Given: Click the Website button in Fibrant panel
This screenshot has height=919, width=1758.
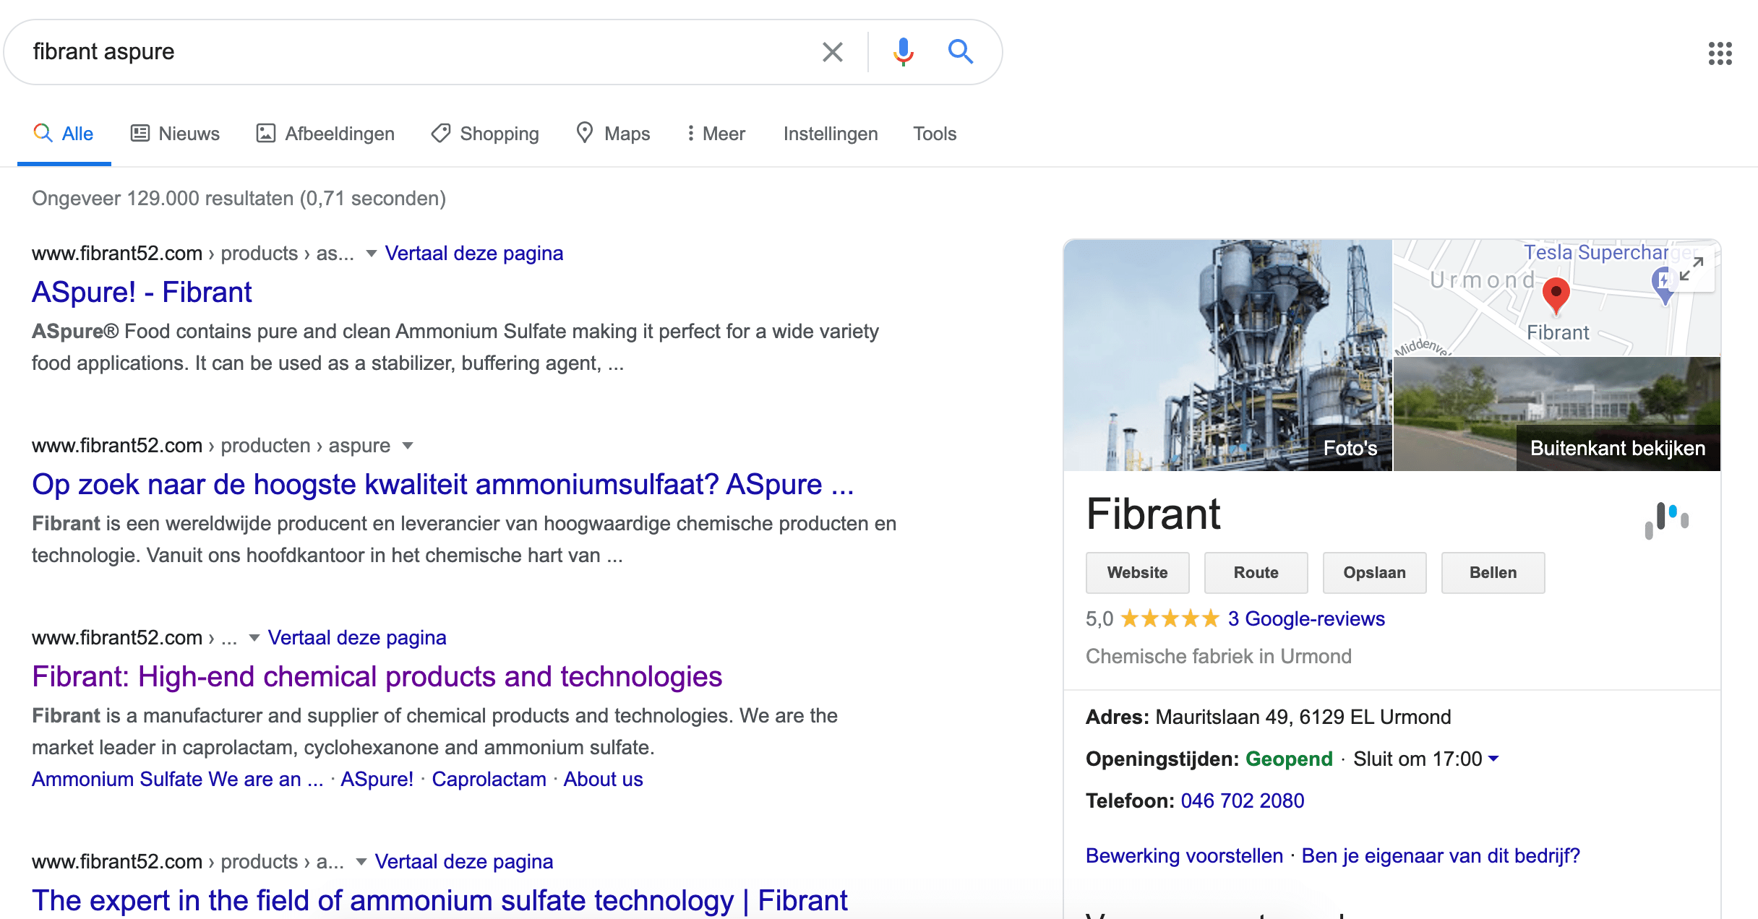Looking at the screenshot, I should coord(1137,573).
